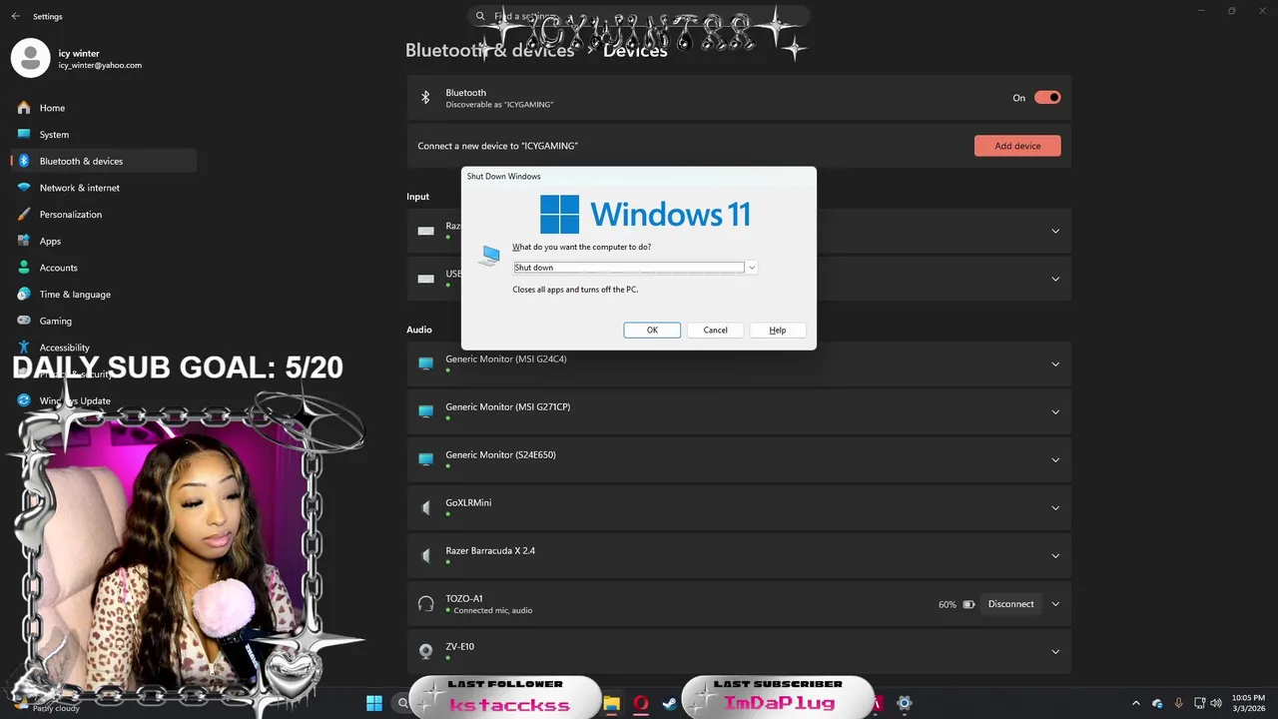
Task: Open the clock showing 10:05 PM
Action: pyautogui.click(x=1248, y=703)
